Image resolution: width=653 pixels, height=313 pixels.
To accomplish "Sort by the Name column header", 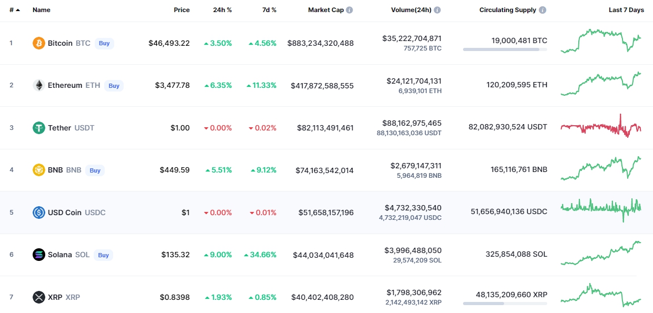I will (41, 10).
